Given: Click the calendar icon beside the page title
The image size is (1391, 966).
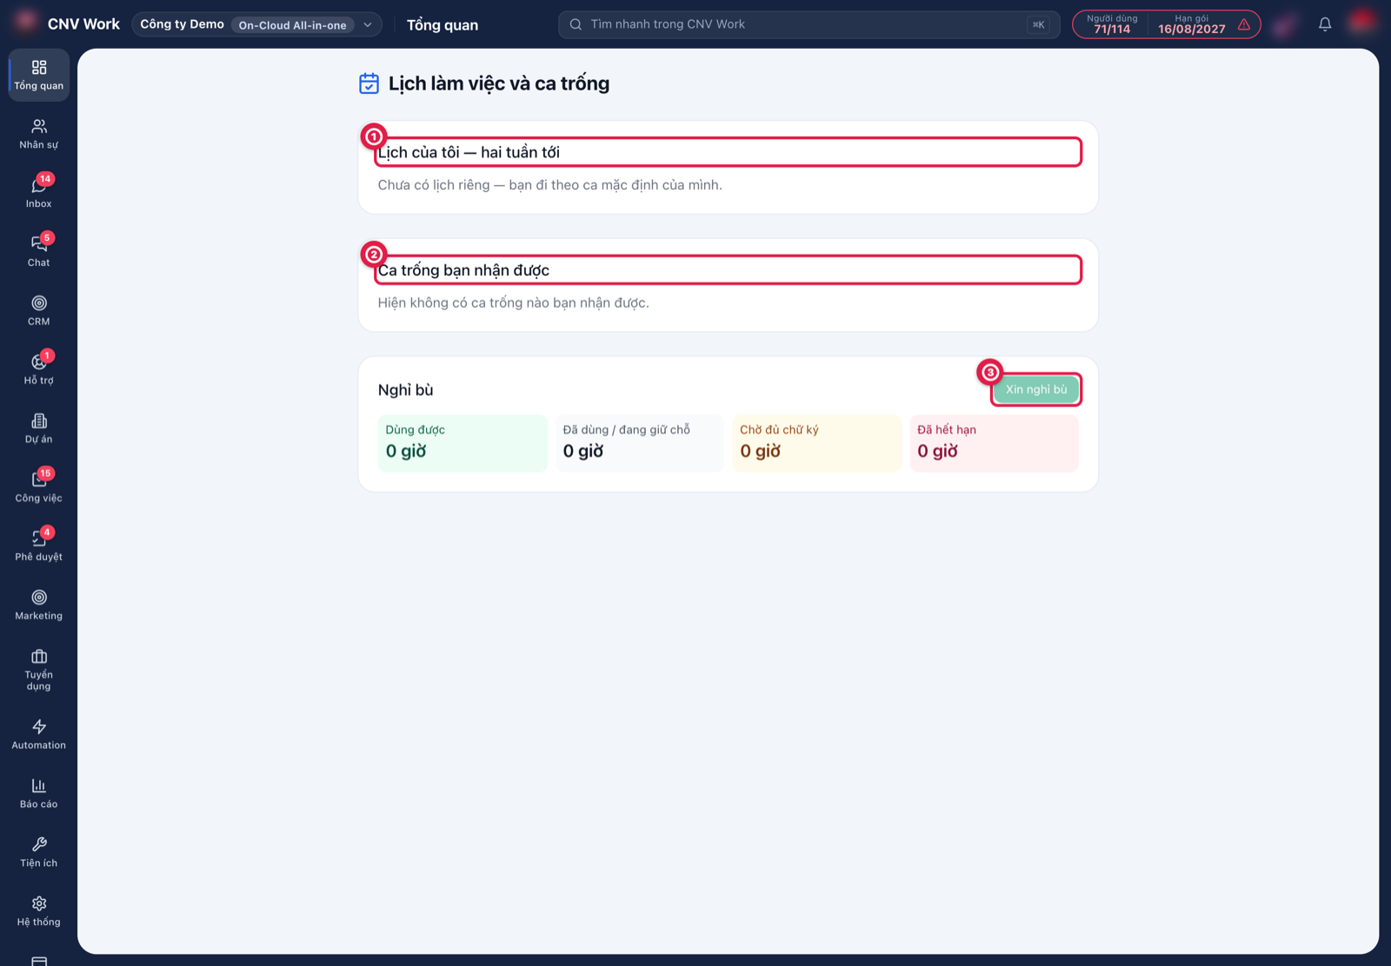Looking at the screenshot, I should 369,83.
